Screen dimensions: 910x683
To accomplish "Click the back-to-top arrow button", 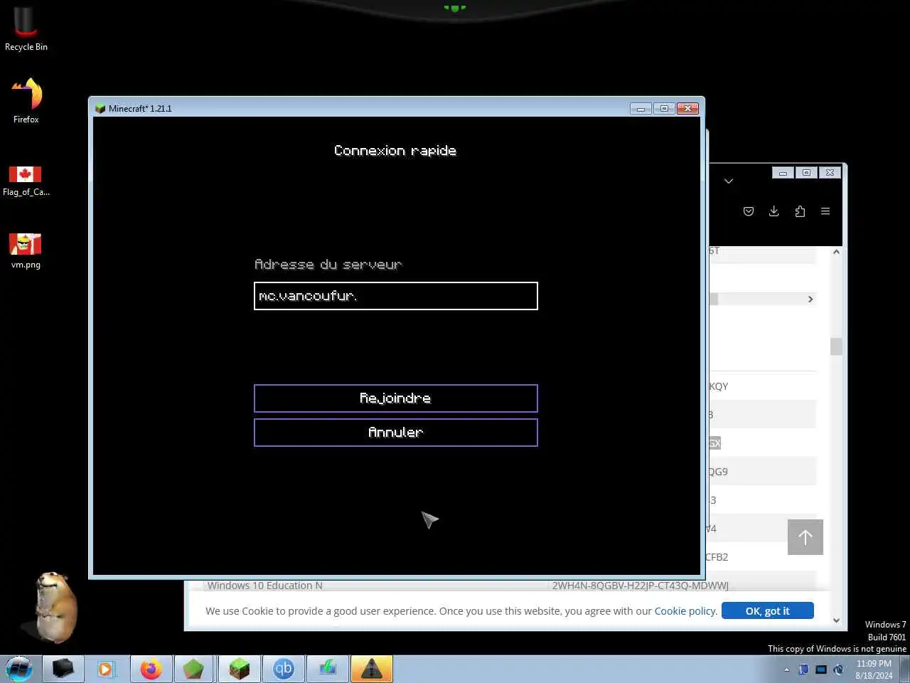I will coord(805,537).
